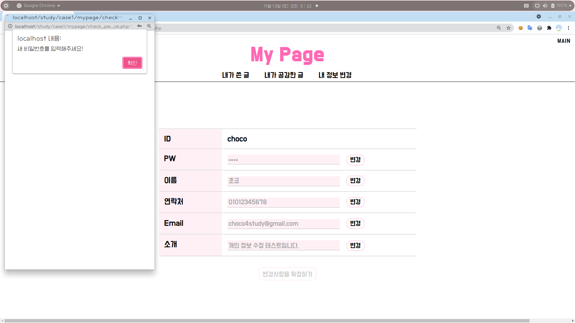Viewport: 575px width, 323px height.
Task: Click the main window zoom magnifier icon
Action: point(499,28)
